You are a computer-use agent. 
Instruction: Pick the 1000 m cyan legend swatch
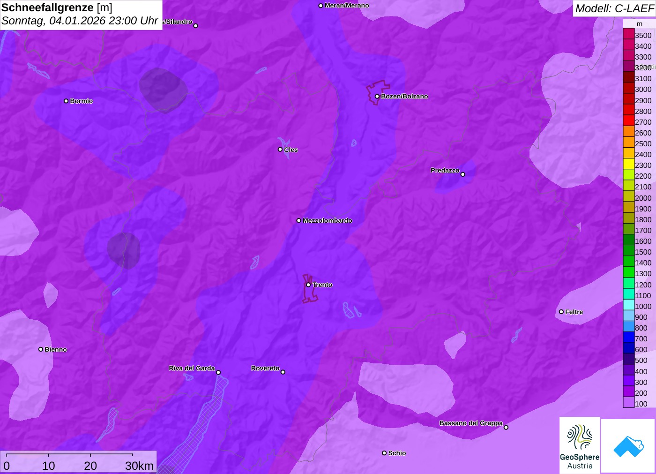(629, 305)
